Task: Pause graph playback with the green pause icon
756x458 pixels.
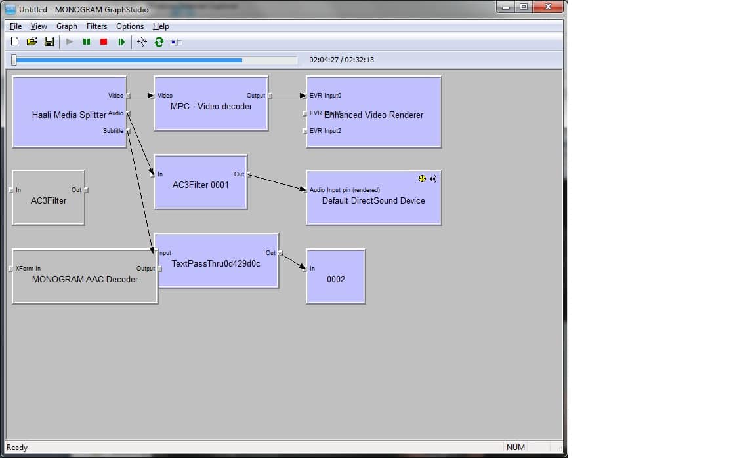Action: pos(87,42)
